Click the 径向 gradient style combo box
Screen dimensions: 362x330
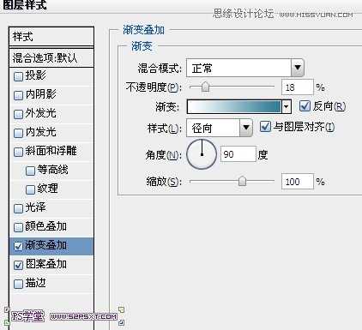(x=220, y=128)
